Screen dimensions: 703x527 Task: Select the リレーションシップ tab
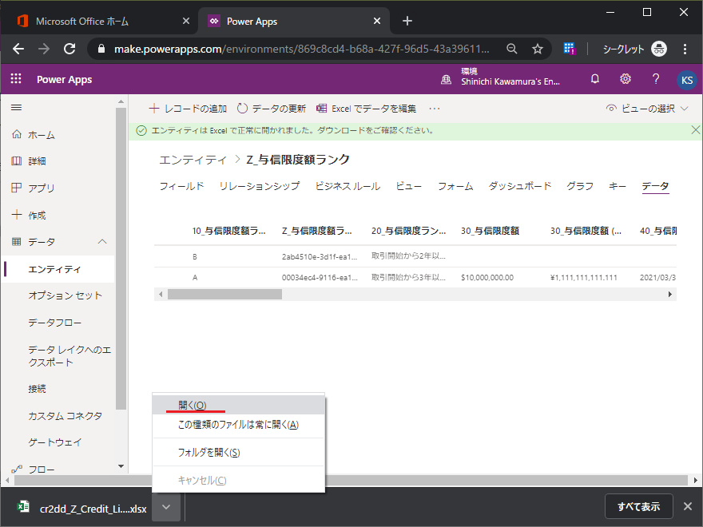click(x=260, y=186)
